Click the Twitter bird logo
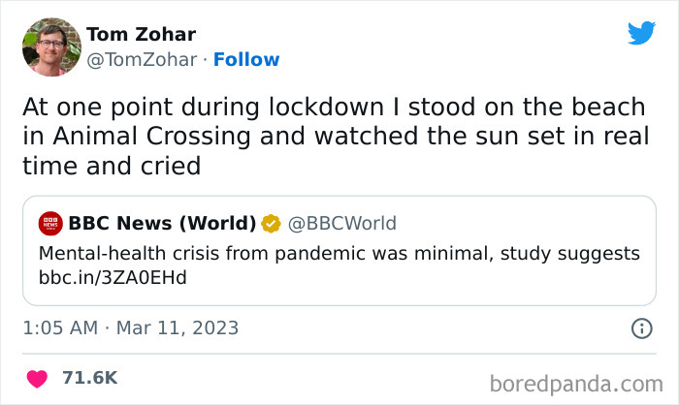This screenshot has height=405, width=679. click(641, 34)
